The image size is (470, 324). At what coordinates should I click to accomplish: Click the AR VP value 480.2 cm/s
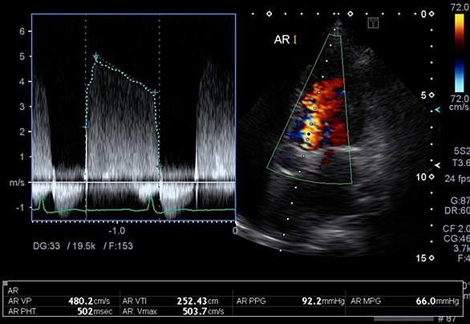[89, 301]
